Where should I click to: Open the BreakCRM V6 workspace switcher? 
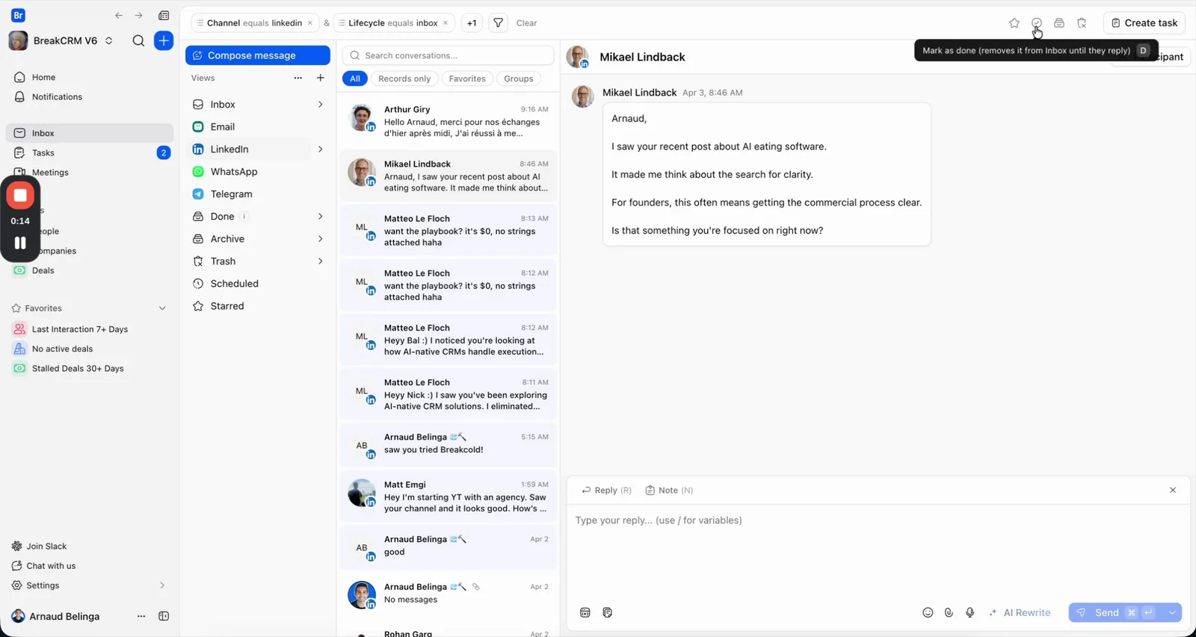pos(61,40)
